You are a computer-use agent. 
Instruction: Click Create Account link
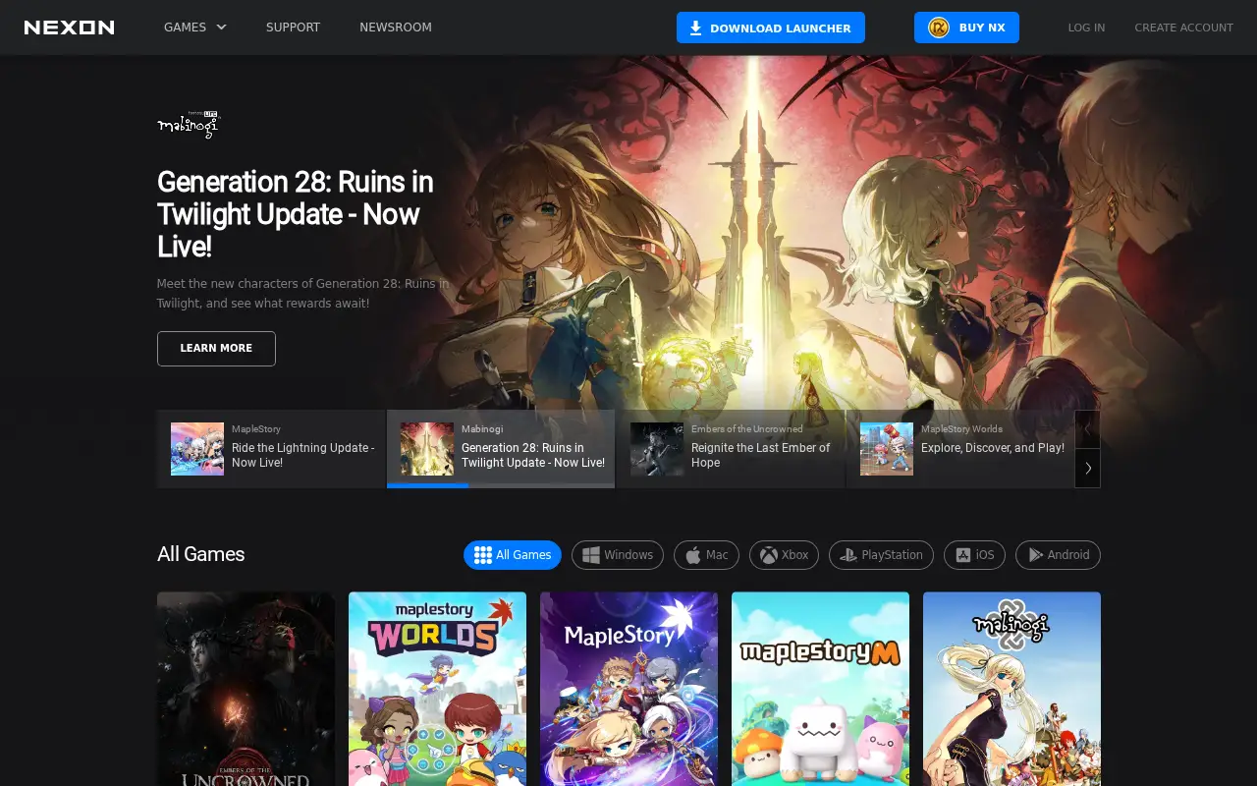1183,28
